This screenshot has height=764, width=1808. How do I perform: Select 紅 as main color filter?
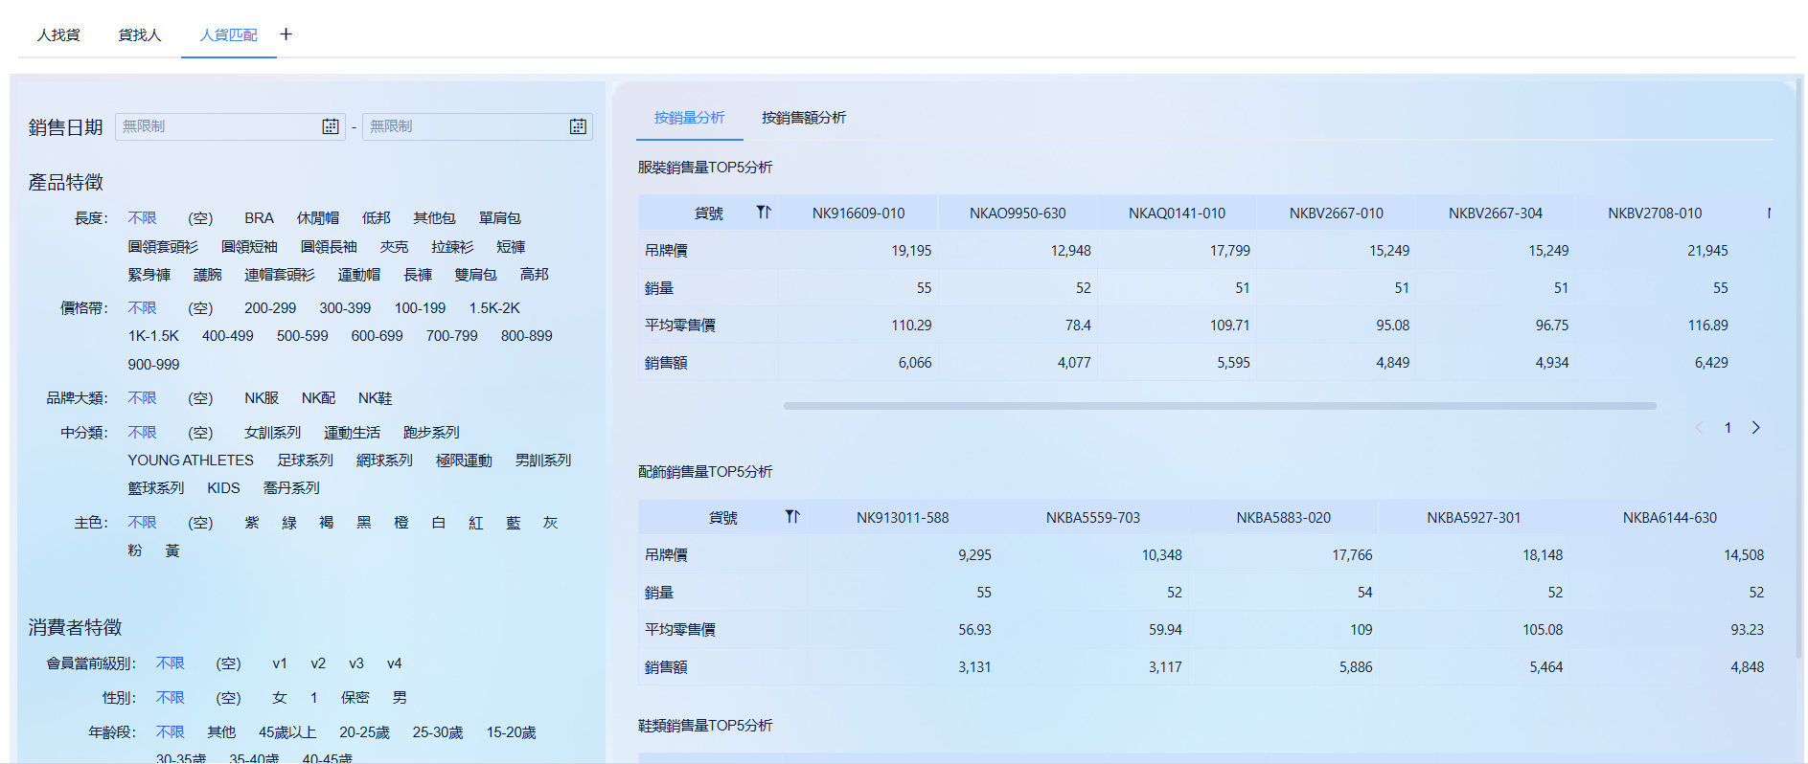point(476,523)
